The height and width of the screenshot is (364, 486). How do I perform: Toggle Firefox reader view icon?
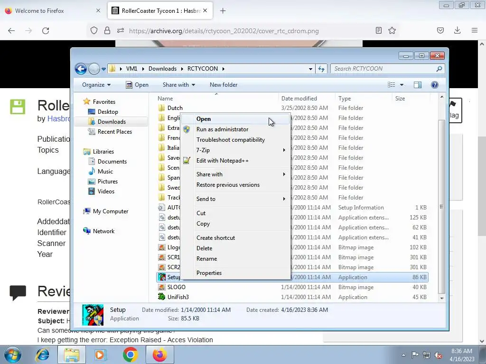tap(378, 30)
